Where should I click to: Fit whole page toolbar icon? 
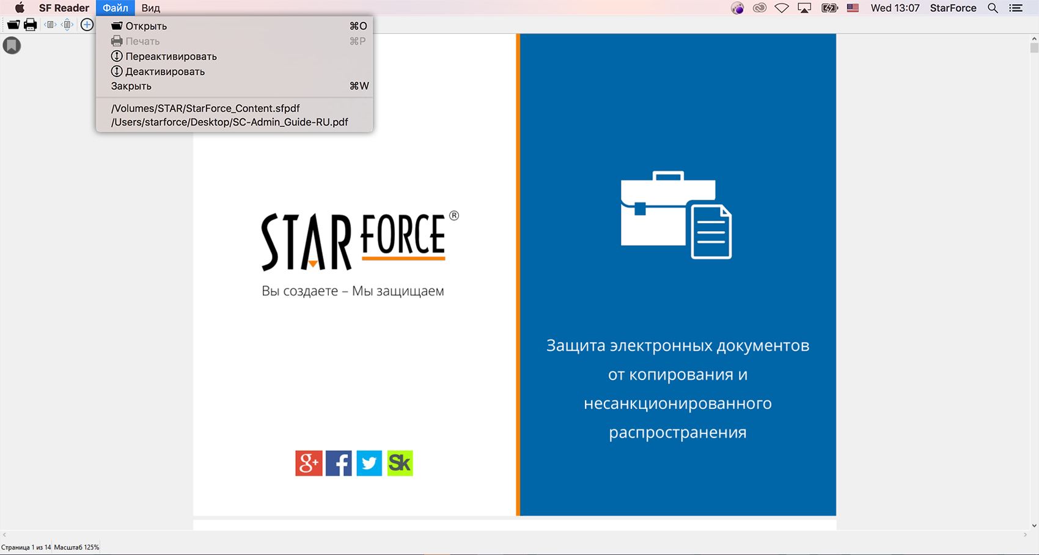(x=68, y=25)
